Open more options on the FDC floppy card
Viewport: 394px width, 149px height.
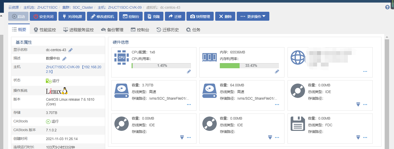pyautogui.click(x=365, y=138)
